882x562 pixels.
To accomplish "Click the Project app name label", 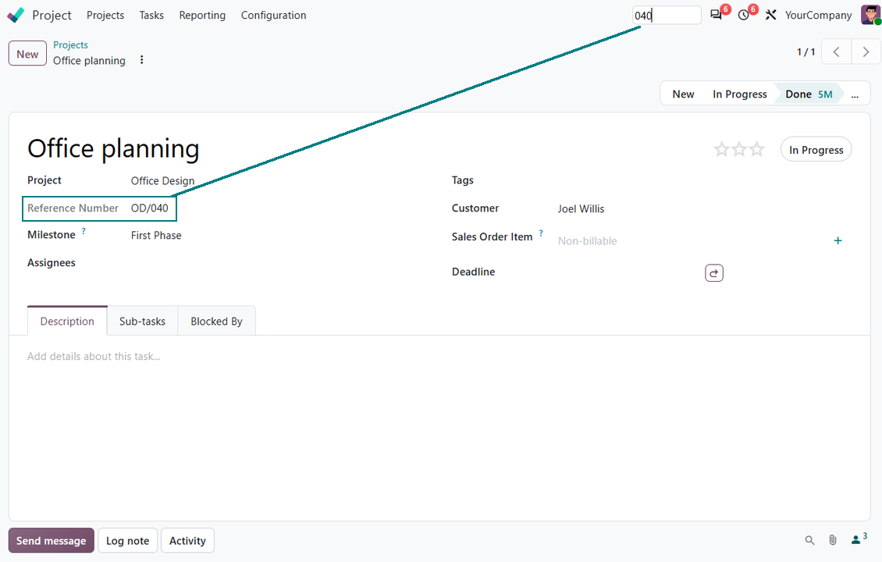I will coord(52,15).
